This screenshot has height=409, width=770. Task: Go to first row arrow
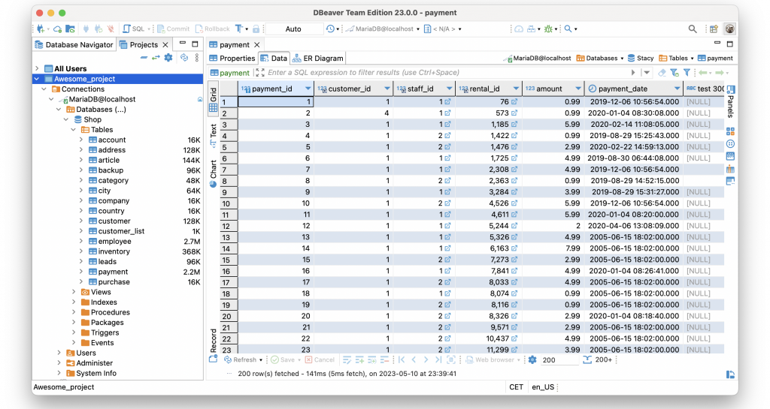tap(402, 359)
